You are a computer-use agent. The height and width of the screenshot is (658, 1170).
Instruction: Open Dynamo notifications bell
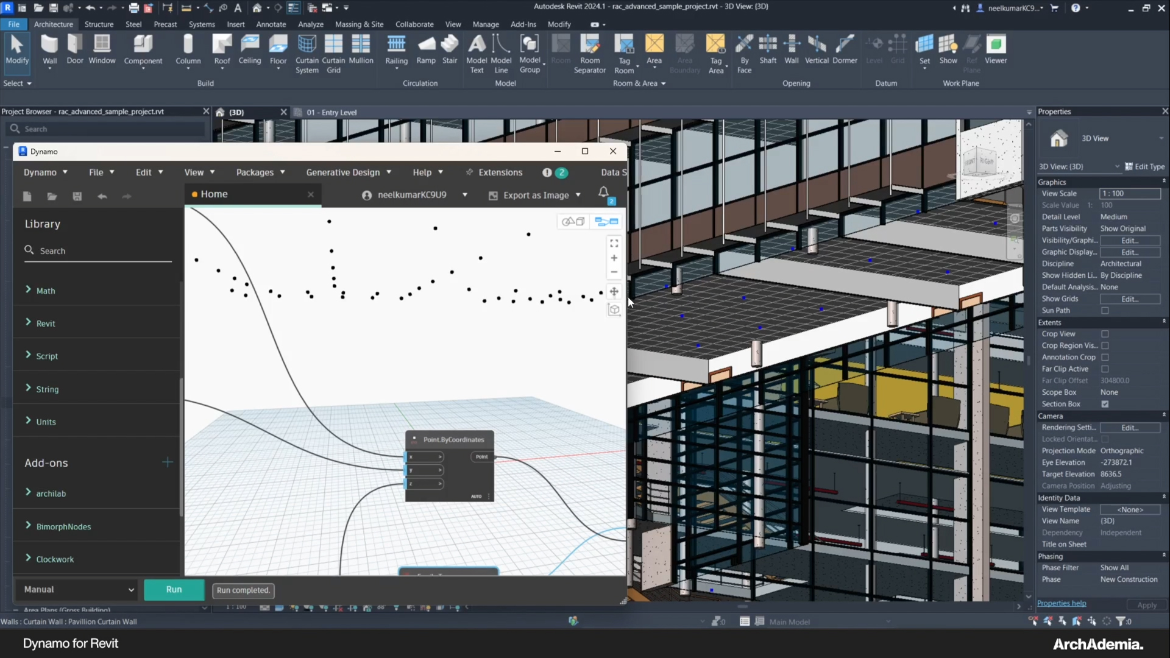(603, 193)
